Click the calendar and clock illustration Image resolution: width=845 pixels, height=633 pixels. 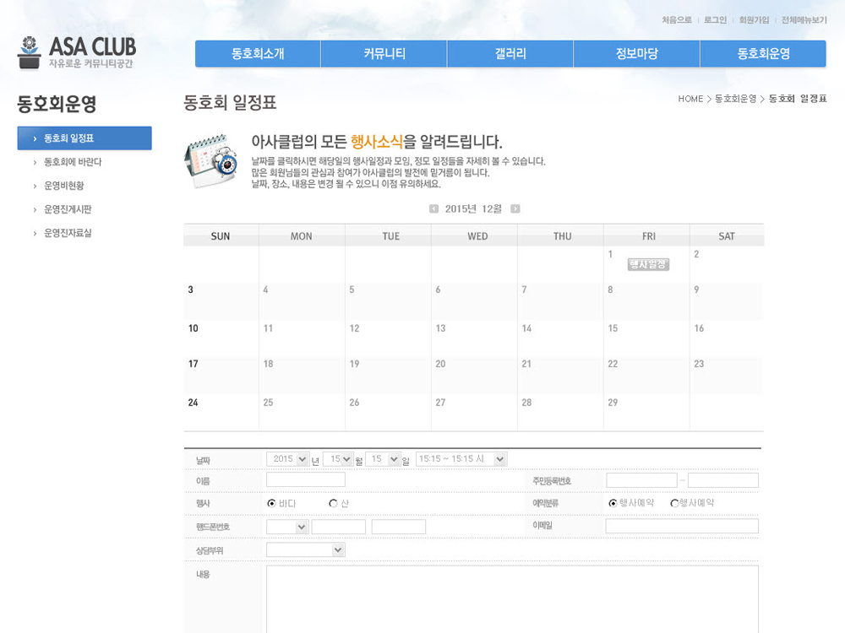click(x=210, y=160)
